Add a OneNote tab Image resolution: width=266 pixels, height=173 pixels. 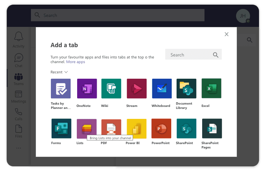pos(87,89)
